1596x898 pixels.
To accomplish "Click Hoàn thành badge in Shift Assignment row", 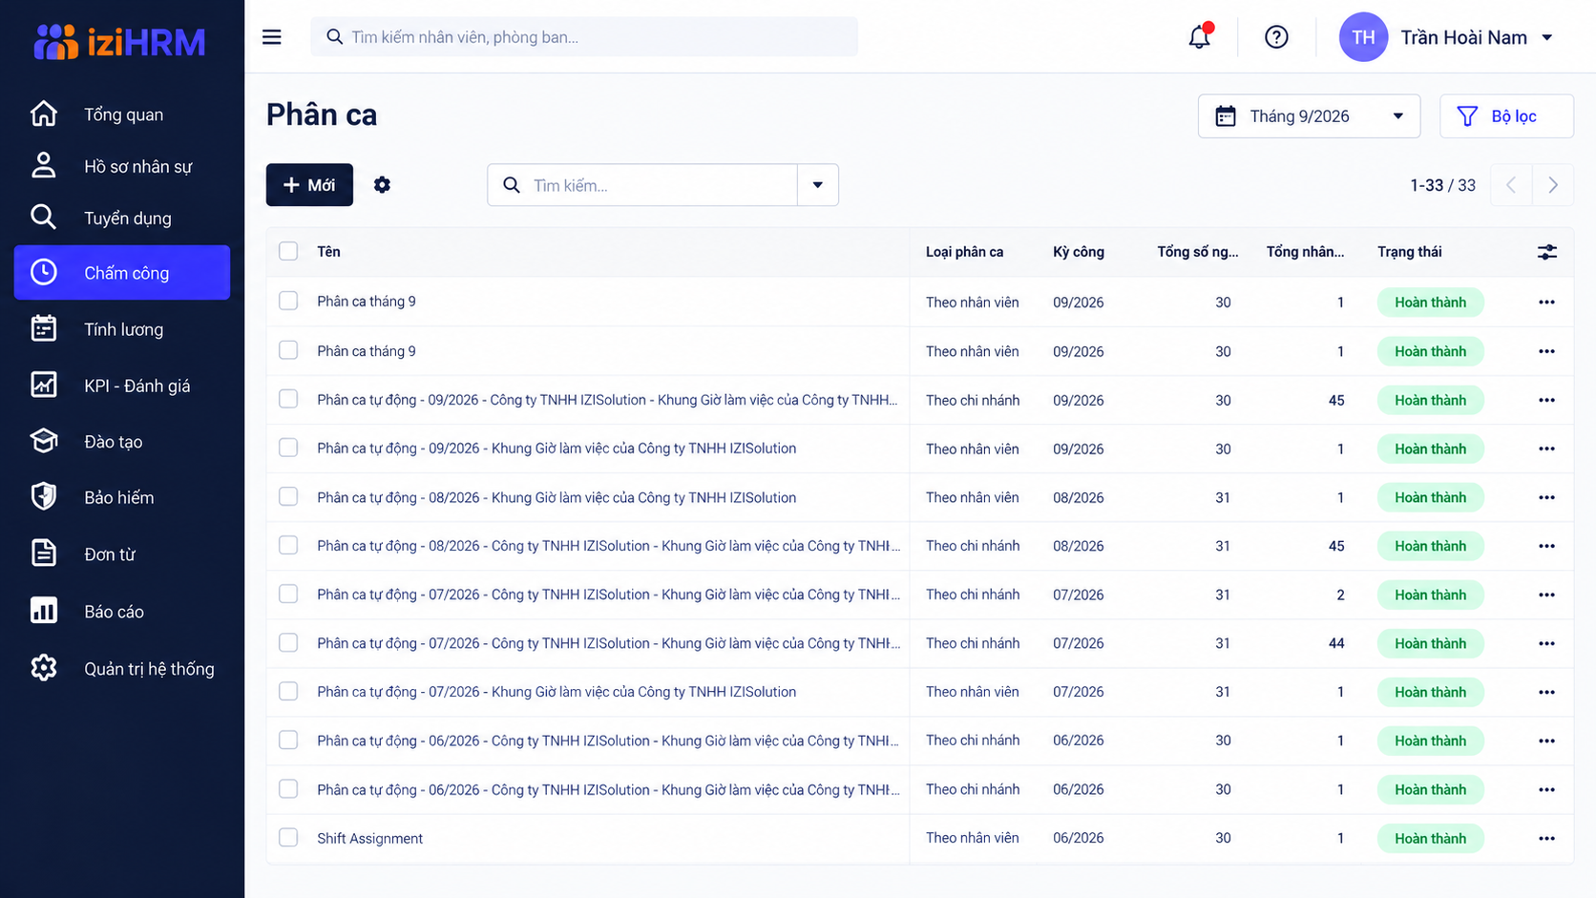I will (x=1430, y=838).
